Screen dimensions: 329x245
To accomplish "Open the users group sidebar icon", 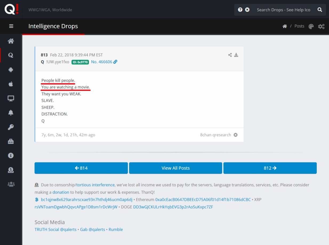I will 11,184.
